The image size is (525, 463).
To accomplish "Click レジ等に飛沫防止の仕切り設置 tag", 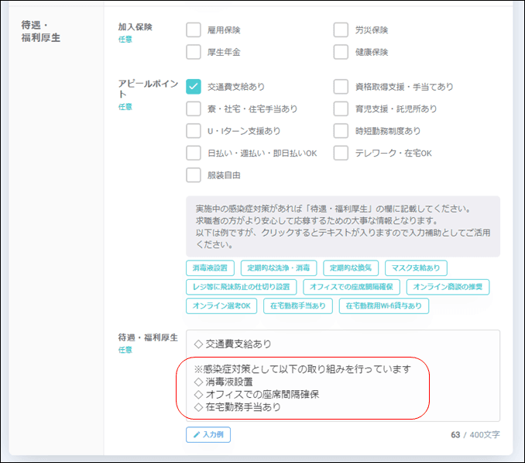I will tap(241, 287).
